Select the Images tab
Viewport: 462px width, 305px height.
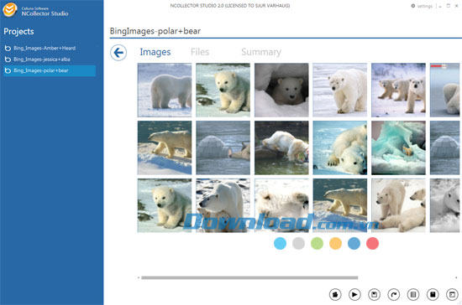(x=155, y=52)
